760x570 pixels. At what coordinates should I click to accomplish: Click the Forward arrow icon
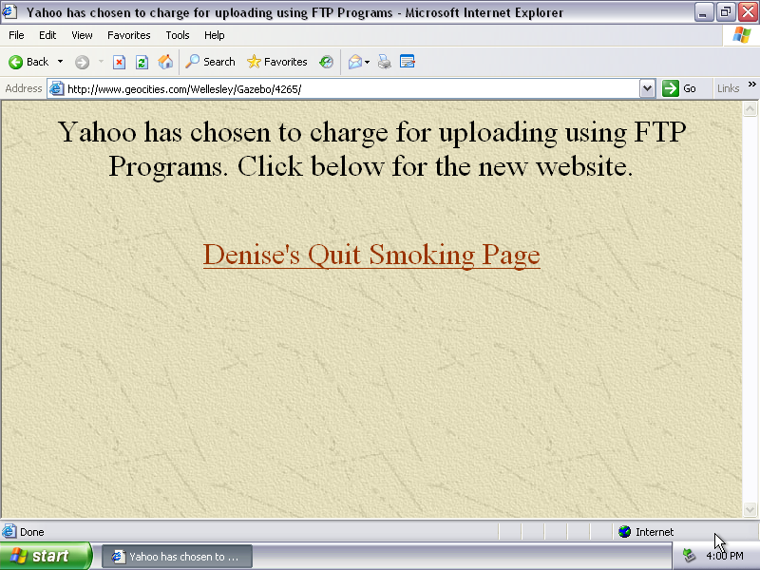point(82,62)
